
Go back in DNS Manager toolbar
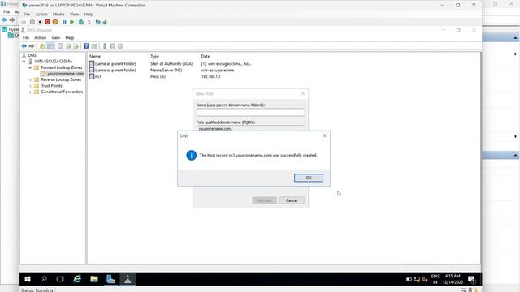[24, 46]
